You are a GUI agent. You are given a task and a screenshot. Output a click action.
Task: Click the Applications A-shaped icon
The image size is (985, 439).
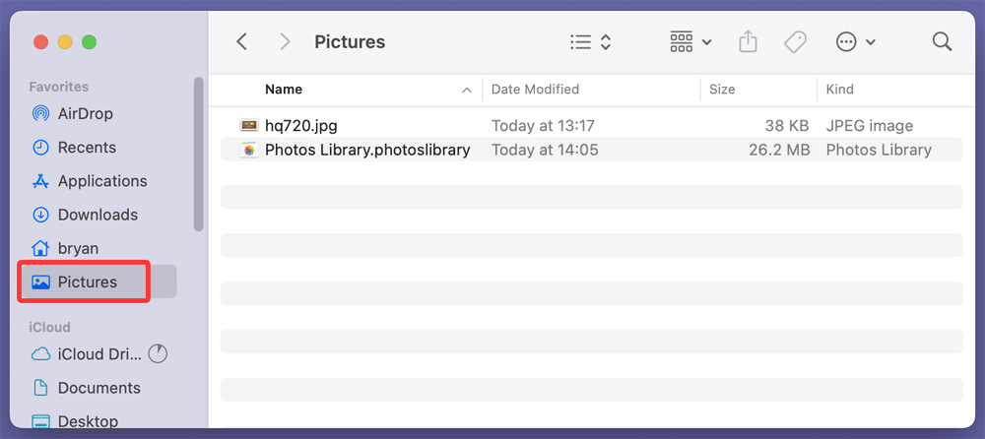[x=40, y=181]
